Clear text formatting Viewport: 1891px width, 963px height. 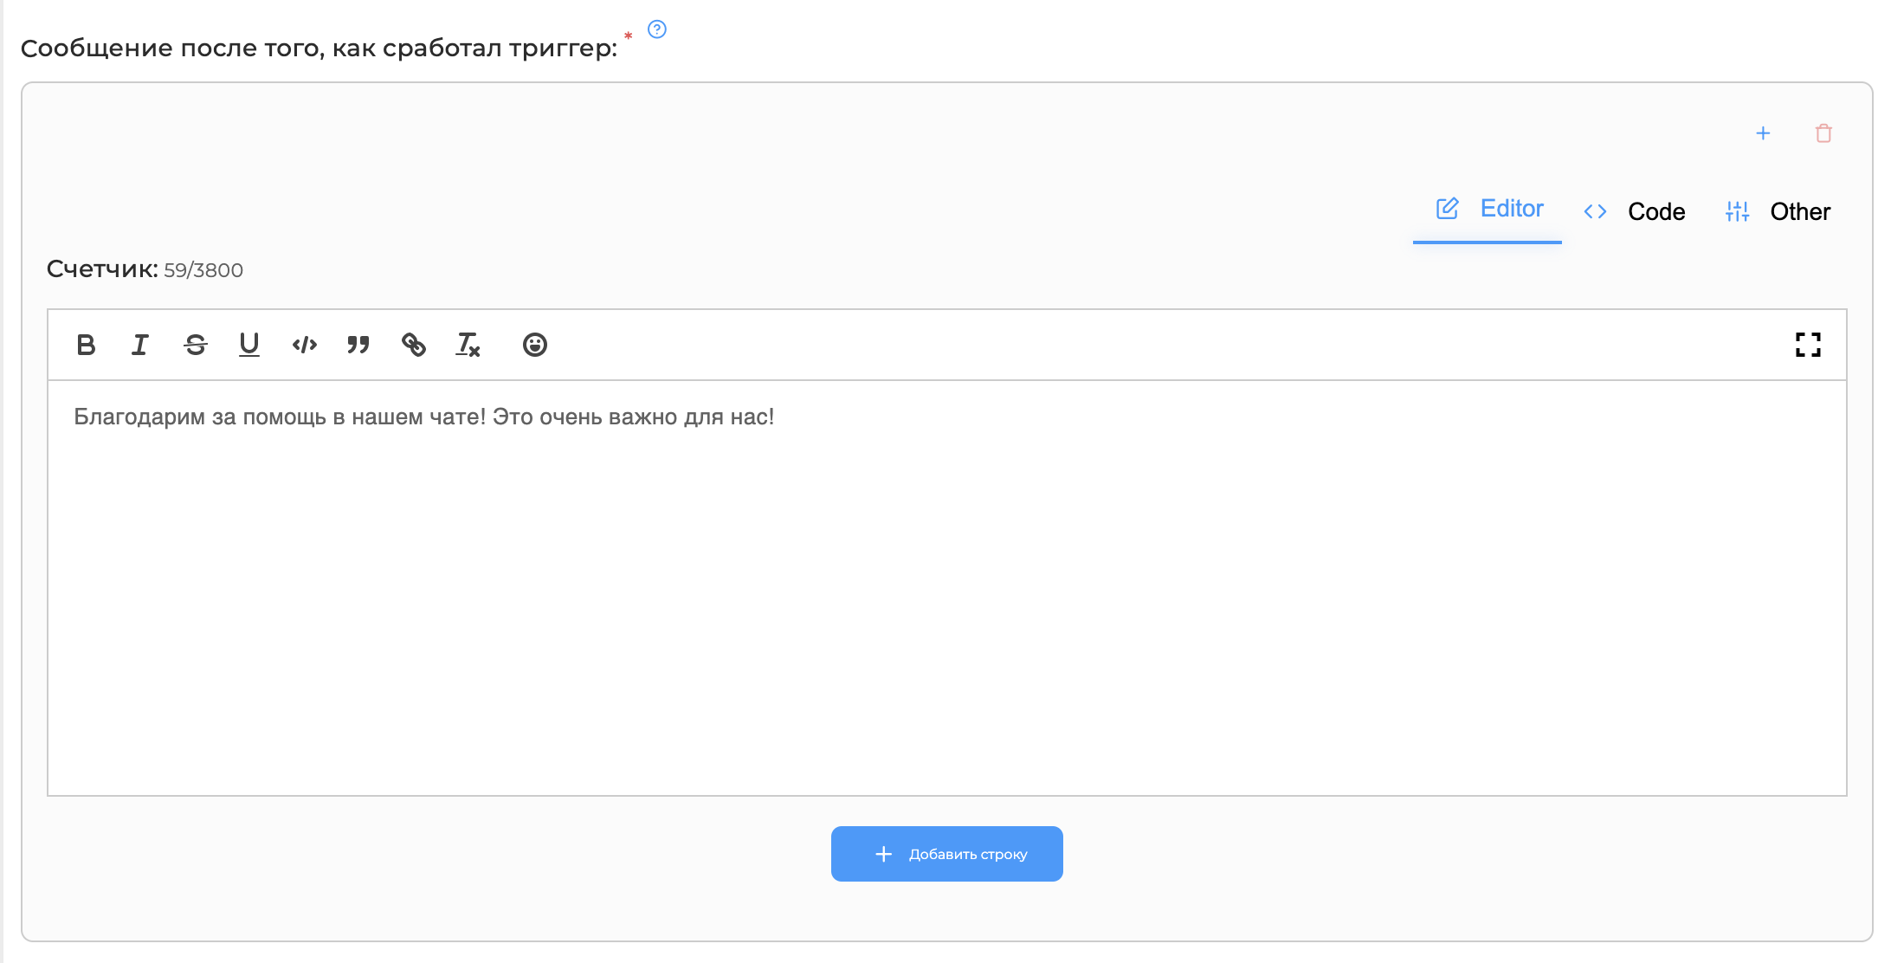pyautogui.click(x=468, y=345)
